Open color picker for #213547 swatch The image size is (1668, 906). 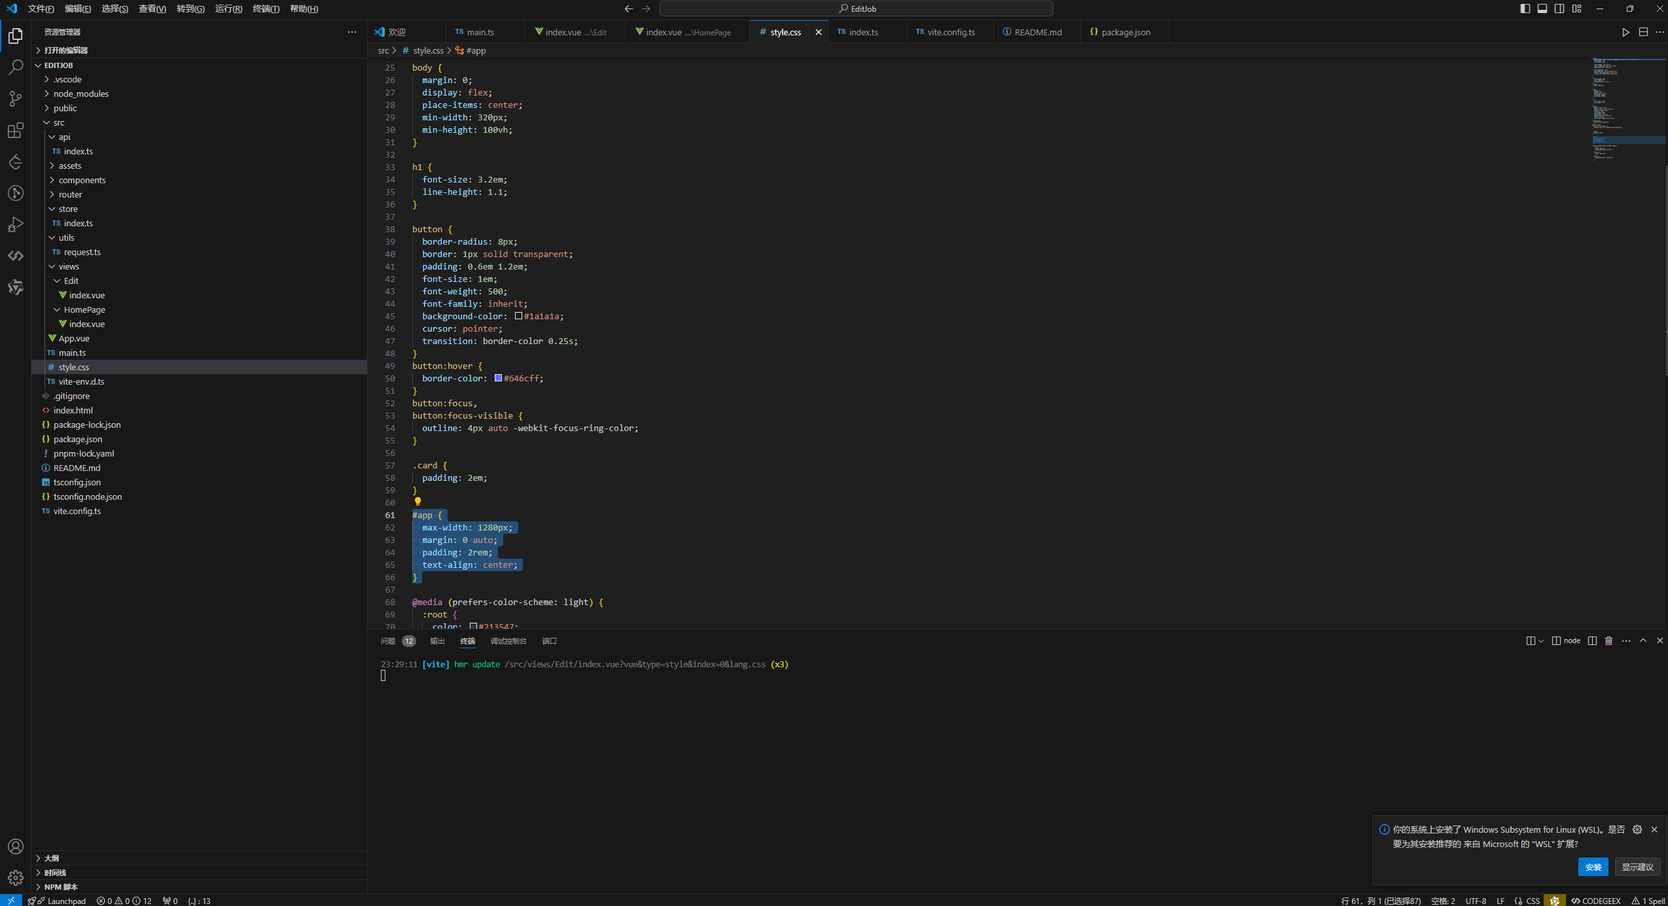[x=473, y=626]
